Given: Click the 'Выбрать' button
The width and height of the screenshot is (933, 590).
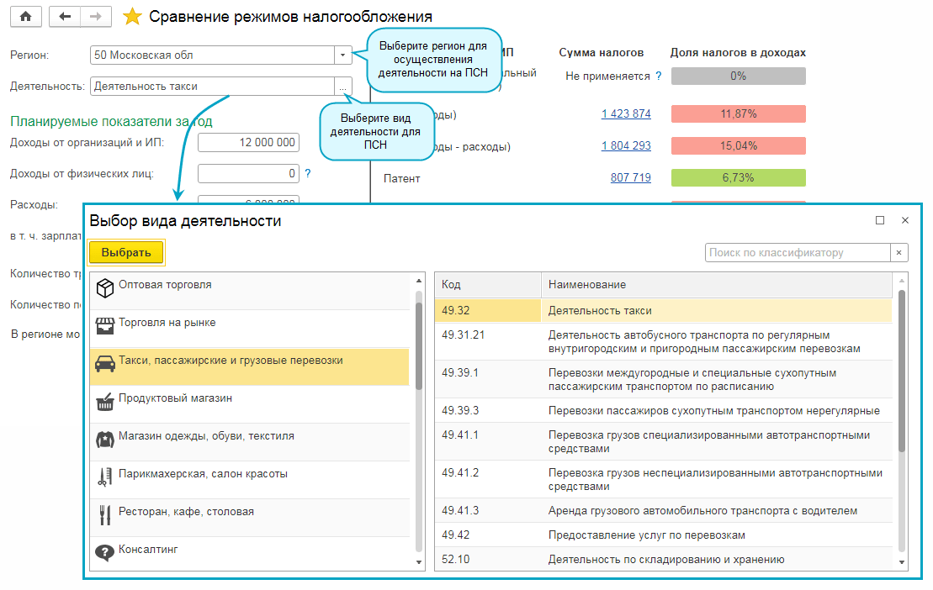Looking at the screenshot, I should 126,252.
